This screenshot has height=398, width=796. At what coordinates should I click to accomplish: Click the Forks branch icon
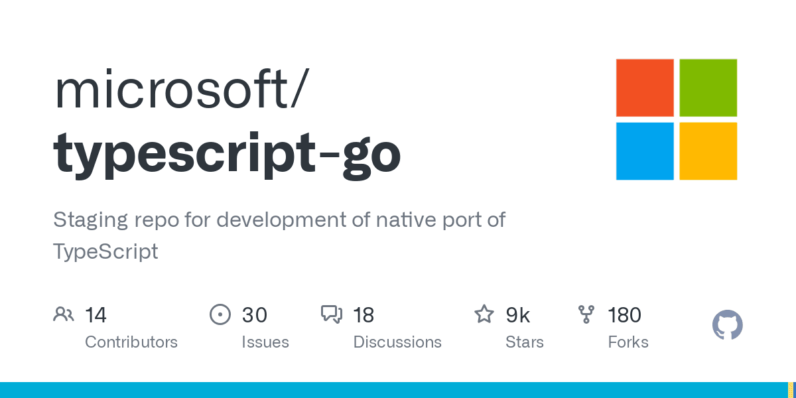pyautogui.click(x=586, y=314)
